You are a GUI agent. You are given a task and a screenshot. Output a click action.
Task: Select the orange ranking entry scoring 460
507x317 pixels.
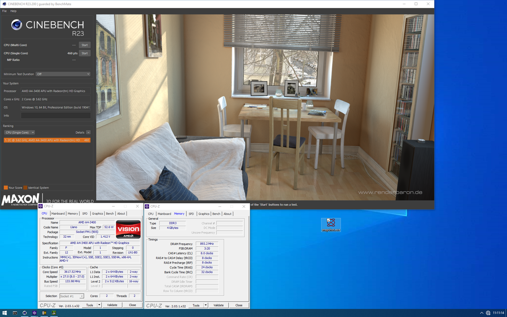(47, 140)
